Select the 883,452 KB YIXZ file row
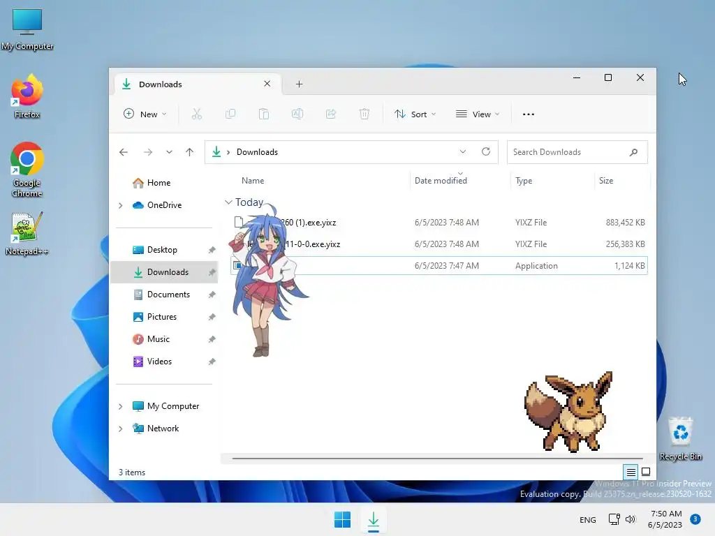The height and width of the screenshot is (536, 715). [x=439, y=223]
